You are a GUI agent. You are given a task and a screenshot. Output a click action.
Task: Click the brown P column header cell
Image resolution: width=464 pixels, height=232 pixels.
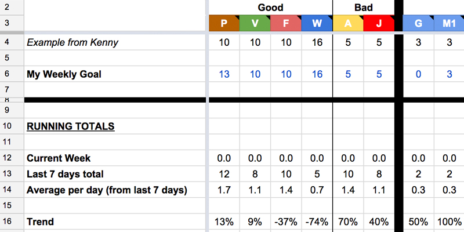pos(224,23)
